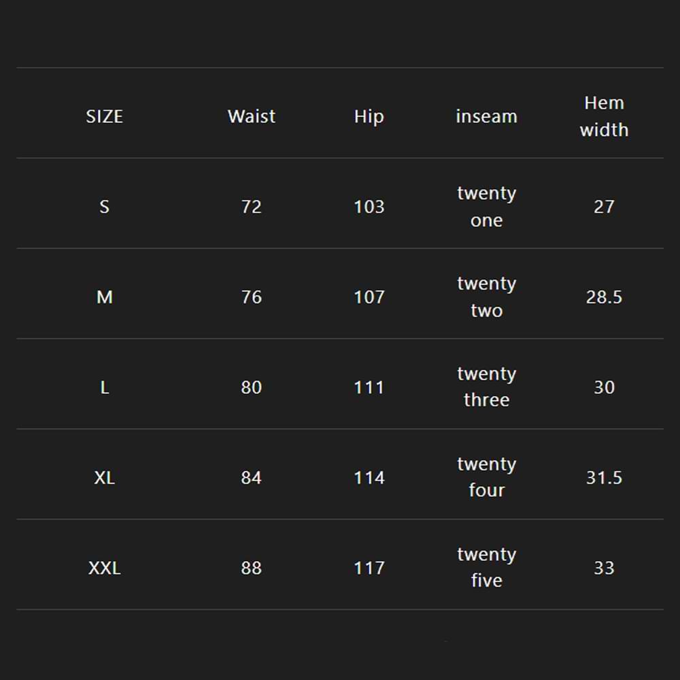Viewport: 680px width, 680px height.
Task: Click hip value 111
Action: pyautogui.click(x=369, y=388)
